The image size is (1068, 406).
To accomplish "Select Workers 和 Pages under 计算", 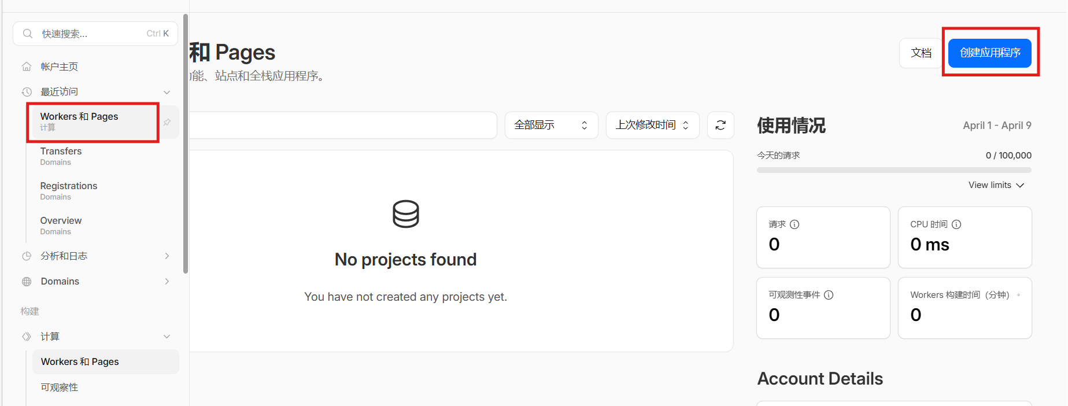I will click(x=105, y=361).
